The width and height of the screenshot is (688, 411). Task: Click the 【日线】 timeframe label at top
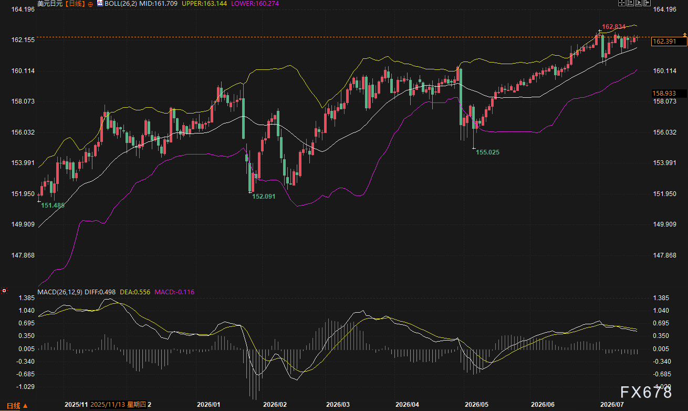(x=75, y=4)
